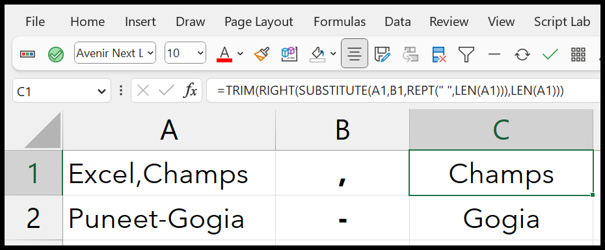Open the Name Box C1 dropdown arrow
The width and height of the screenshot is (605, 250).
[x=101, y=92]
